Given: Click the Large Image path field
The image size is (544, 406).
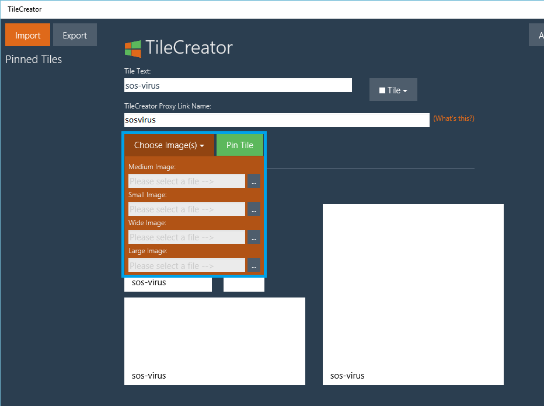Looking at the screenshot, I should point(186,265).
